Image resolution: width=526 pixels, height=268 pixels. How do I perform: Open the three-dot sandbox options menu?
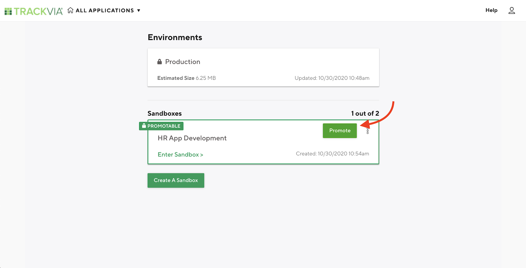coord(368,131)
